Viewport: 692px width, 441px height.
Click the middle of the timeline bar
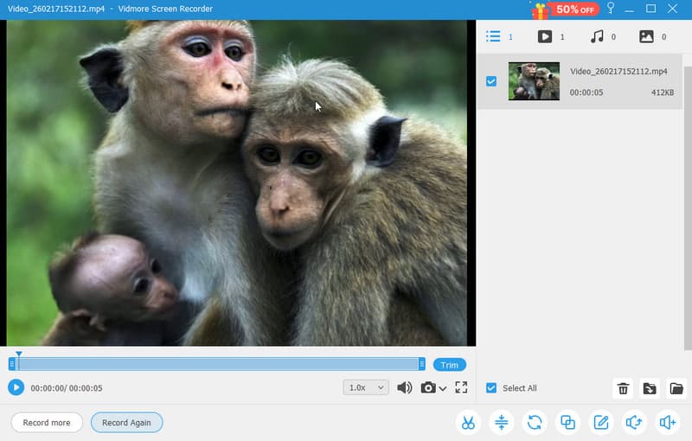click(x=217, y=364)
